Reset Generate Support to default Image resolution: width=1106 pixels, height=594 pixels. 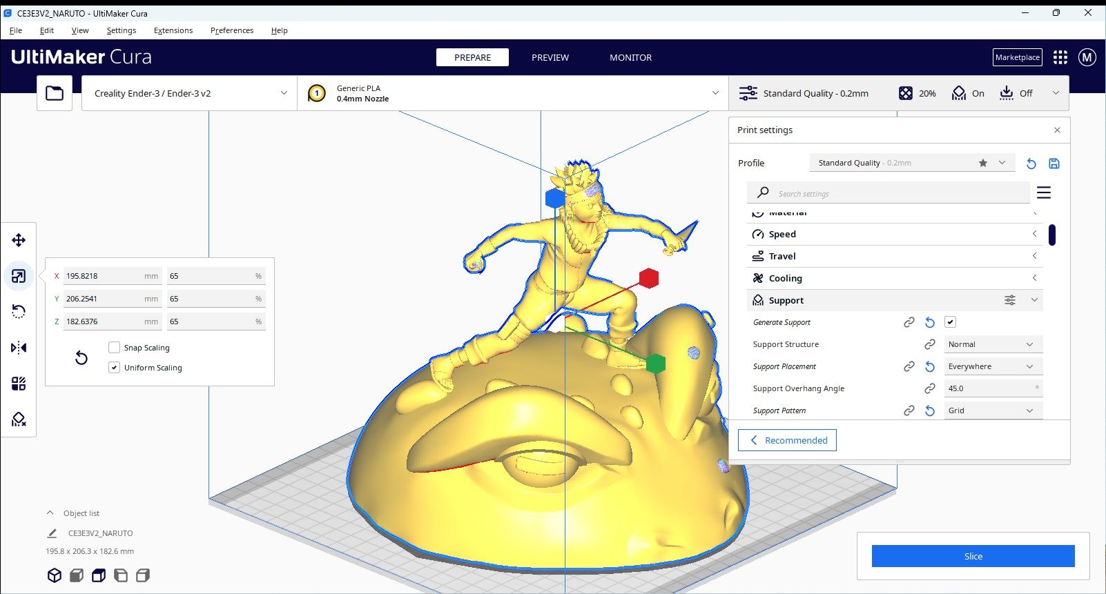[930, 322]
